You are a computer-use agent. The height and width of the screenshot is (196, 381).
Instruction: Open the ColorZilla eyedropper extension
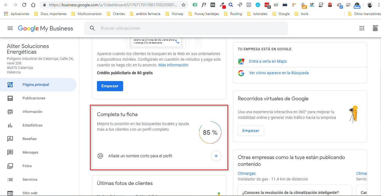click(222, 5)
